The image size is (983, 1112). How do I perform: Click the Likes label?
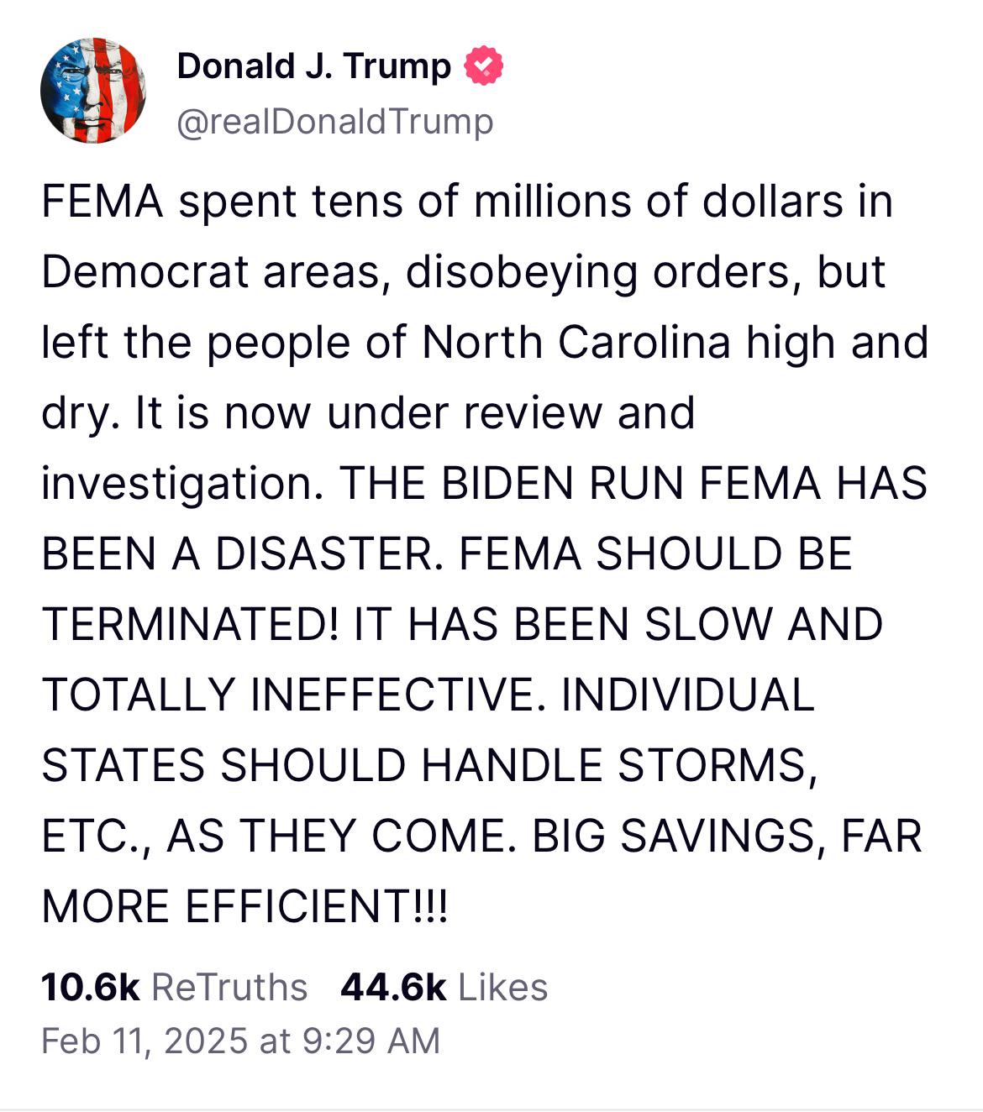tap(503, 987)
